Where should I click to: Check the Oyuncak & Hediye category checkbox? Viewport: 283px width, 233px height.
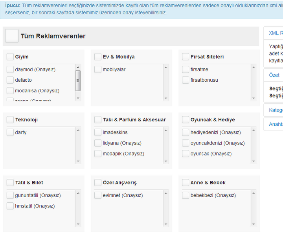186,120
